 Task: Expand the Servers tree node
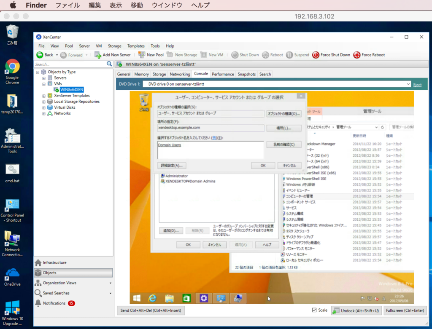[44, 78]
